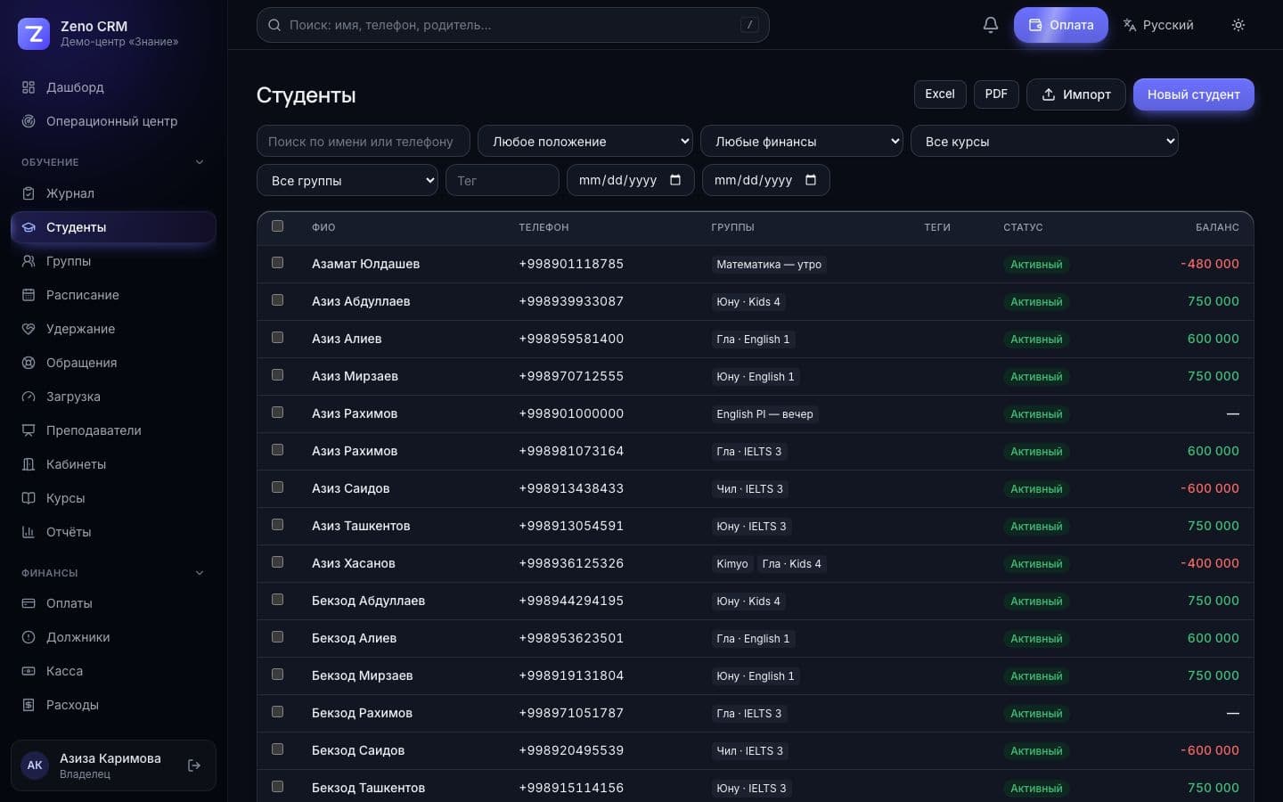The width and height of the screenshot is (1283, 802).
Task: Check the box for Азиз Абдуллаев
Action: click(277, 300)
